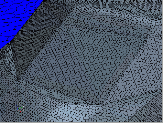Select the Y label on the triad
The image size is (163, 123).
tap(24, 106)
